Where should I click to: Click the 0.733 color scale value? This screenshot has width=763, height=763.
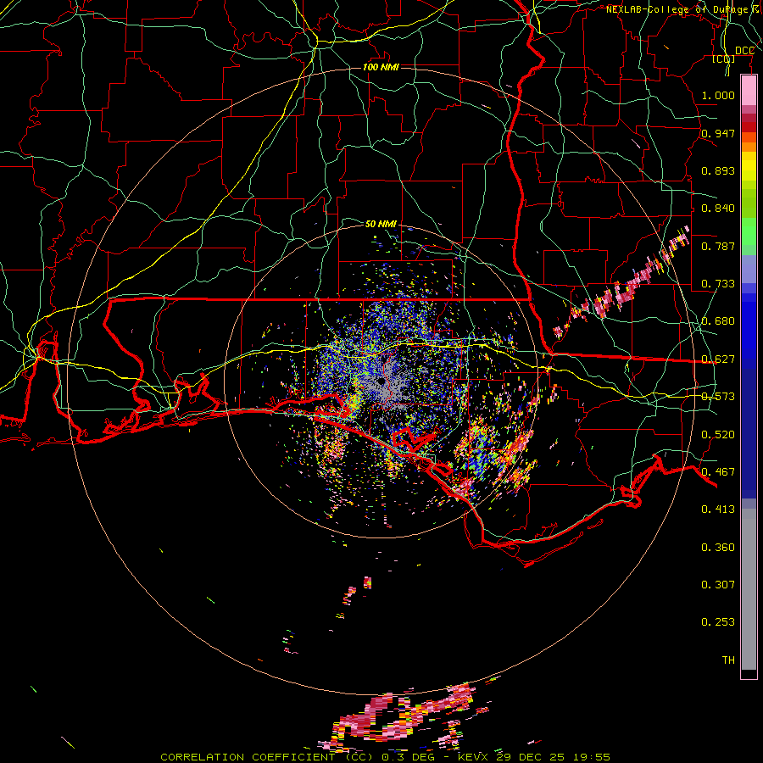[x=718, y=284]
